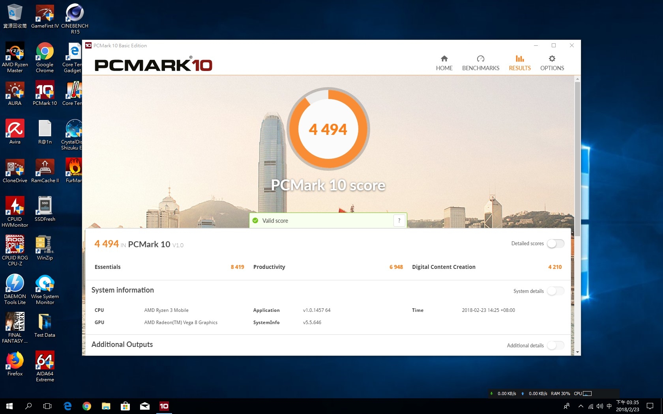
Task: Click the scrollbar down arrow in PCMark window
Action: point(577,352)
